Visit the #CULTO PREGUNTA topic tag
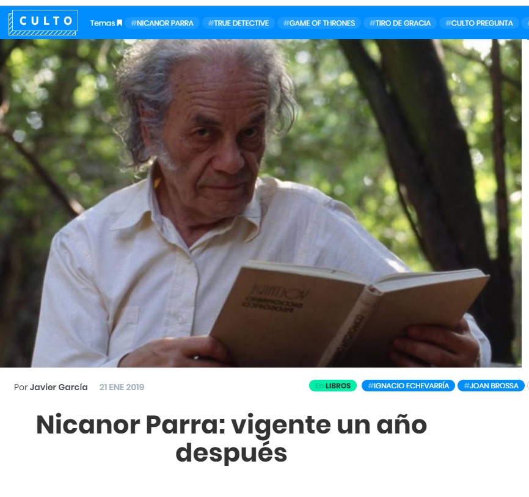This screenshot has width=529, height=497. (x=479, y=23)
